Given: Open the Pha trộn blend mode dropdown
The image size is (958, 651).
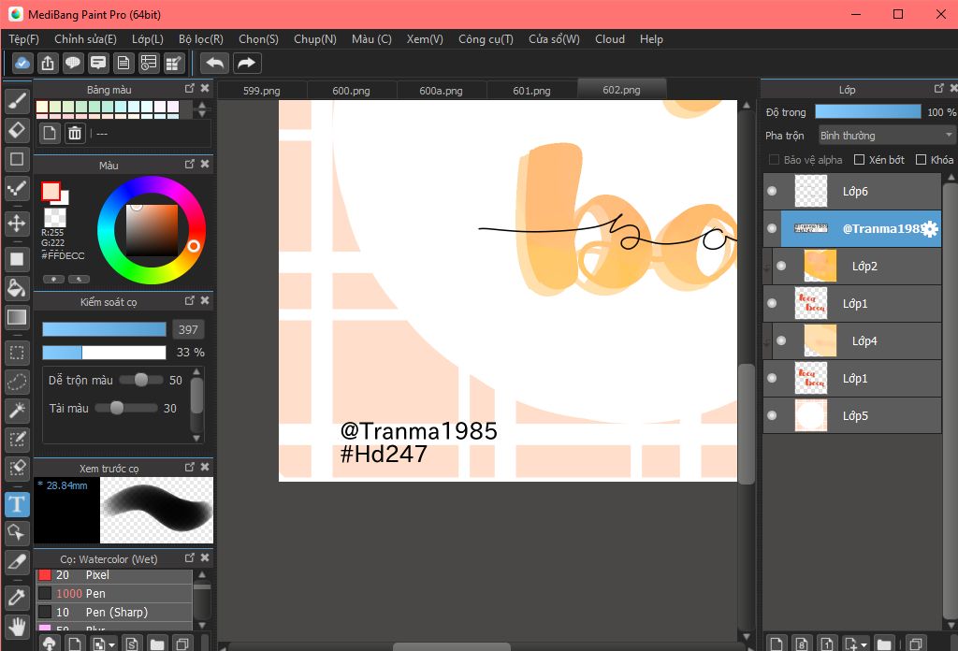Looking at the screenshot, I should tap(886, 135).
